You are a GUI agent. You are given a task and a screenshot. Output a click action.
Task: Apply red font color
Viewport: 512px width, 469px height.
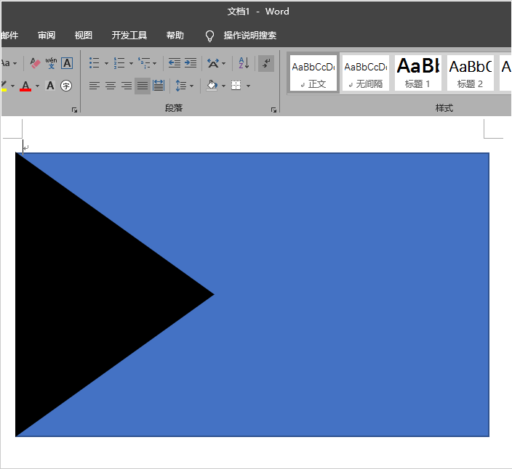[25, 86]
